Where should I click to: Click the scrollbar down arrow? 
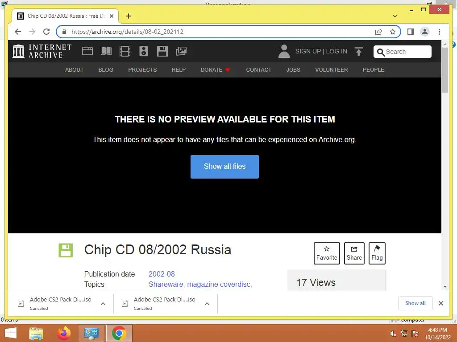445,287
